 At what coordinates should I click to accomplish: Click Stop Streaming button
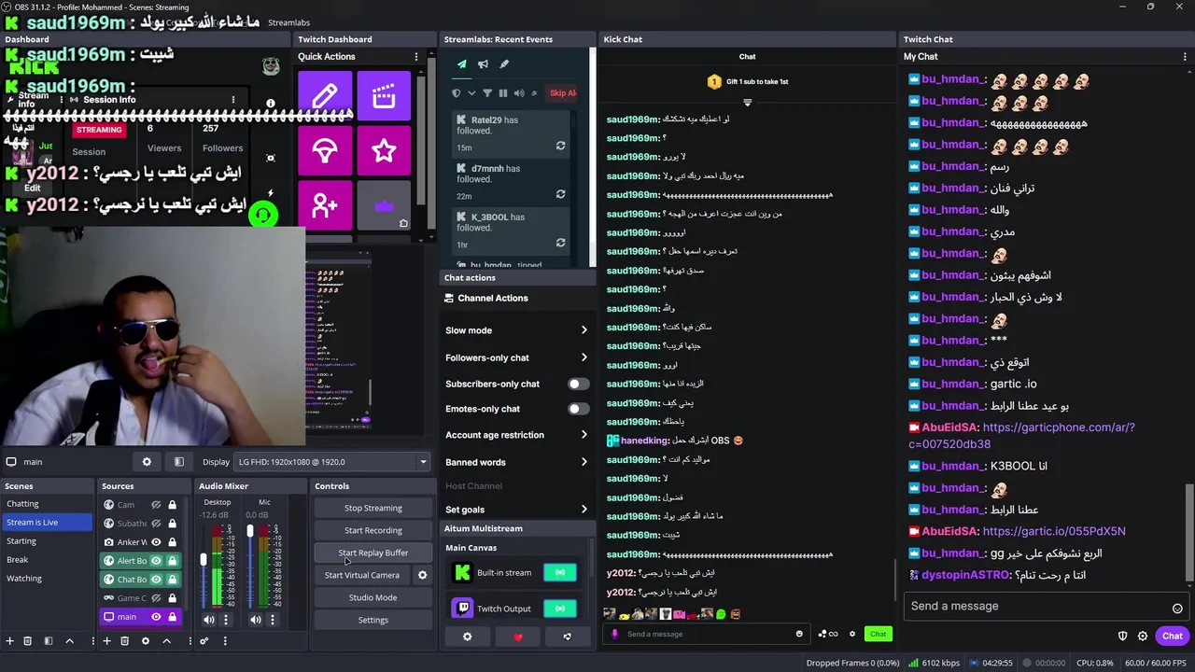coord(373,509)
